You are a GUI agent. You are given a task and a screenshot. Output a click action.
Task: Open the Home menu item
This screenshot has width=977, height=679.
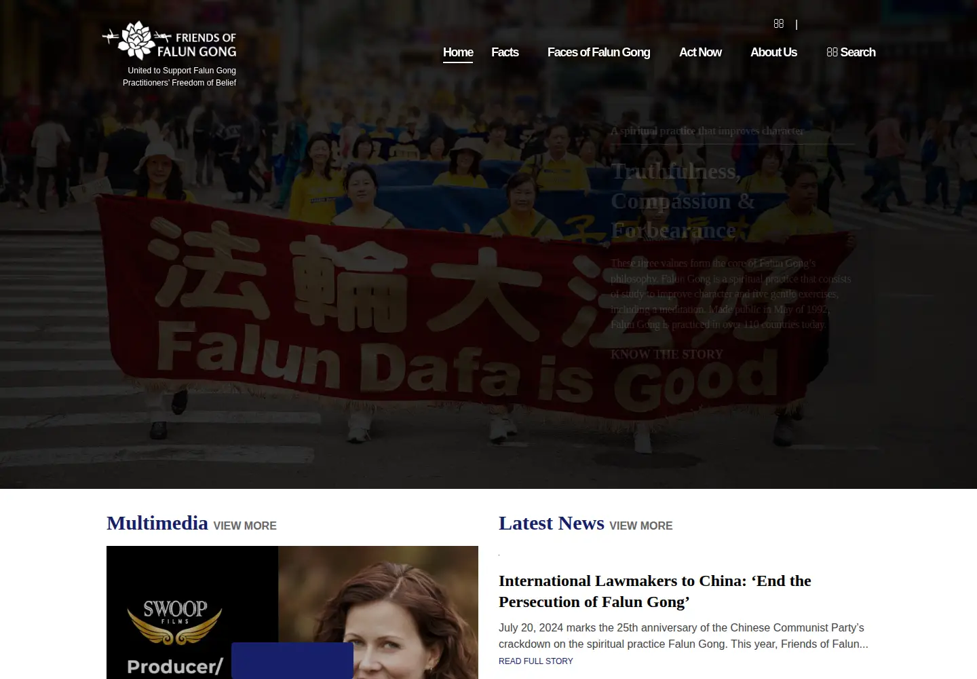458,52
